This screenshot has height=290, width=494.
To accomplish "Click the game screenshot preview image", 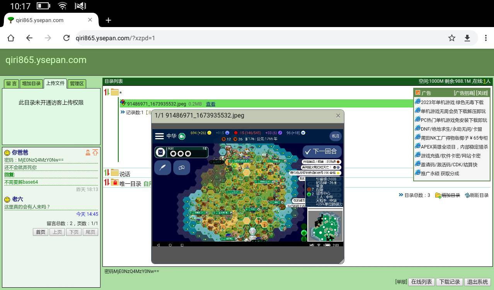I will (247, 188).
